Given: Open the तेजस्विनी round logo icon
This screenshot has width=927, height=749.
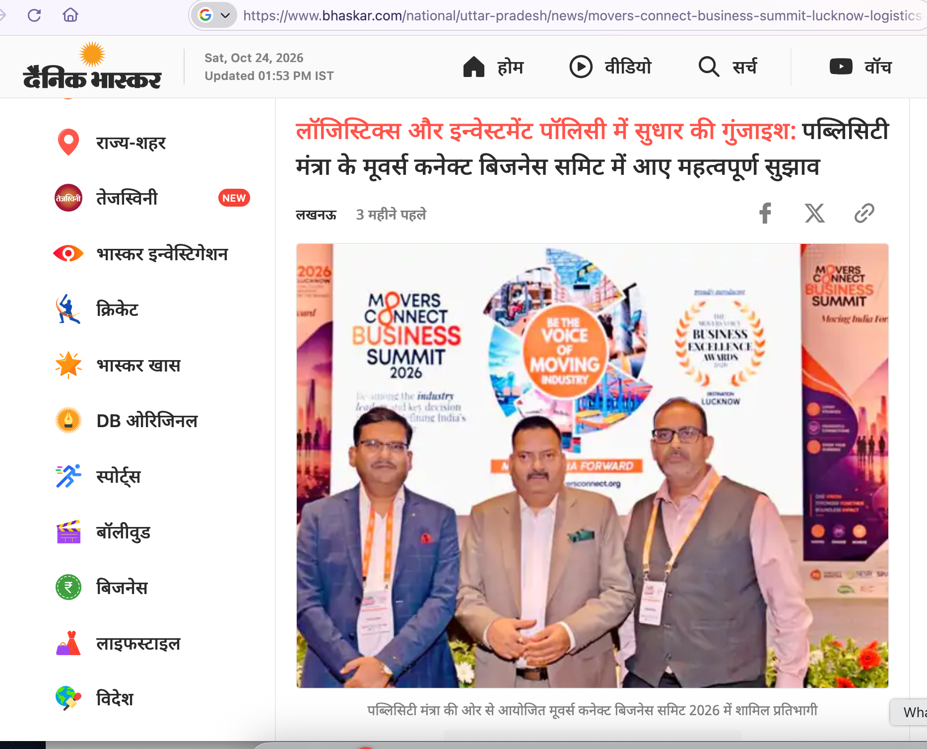Looking at the screenshot, I should click(68, 198).
